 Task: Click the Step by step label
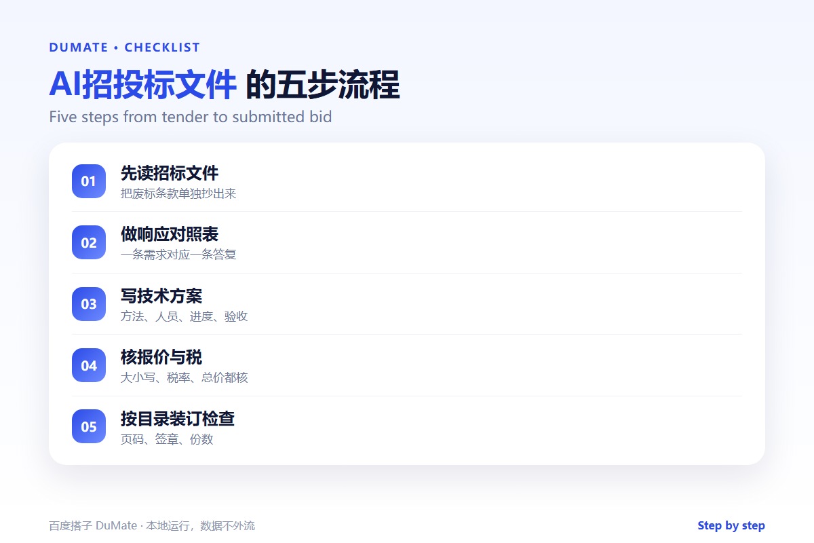point(731,525)
